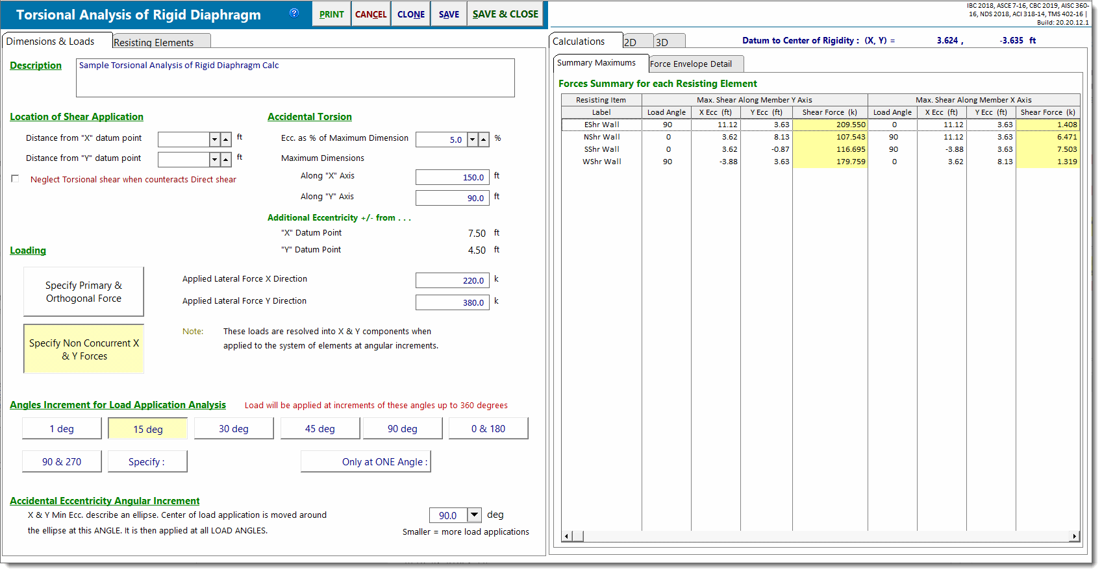Click Only at ONE Angle button

[x=366, y=462]
